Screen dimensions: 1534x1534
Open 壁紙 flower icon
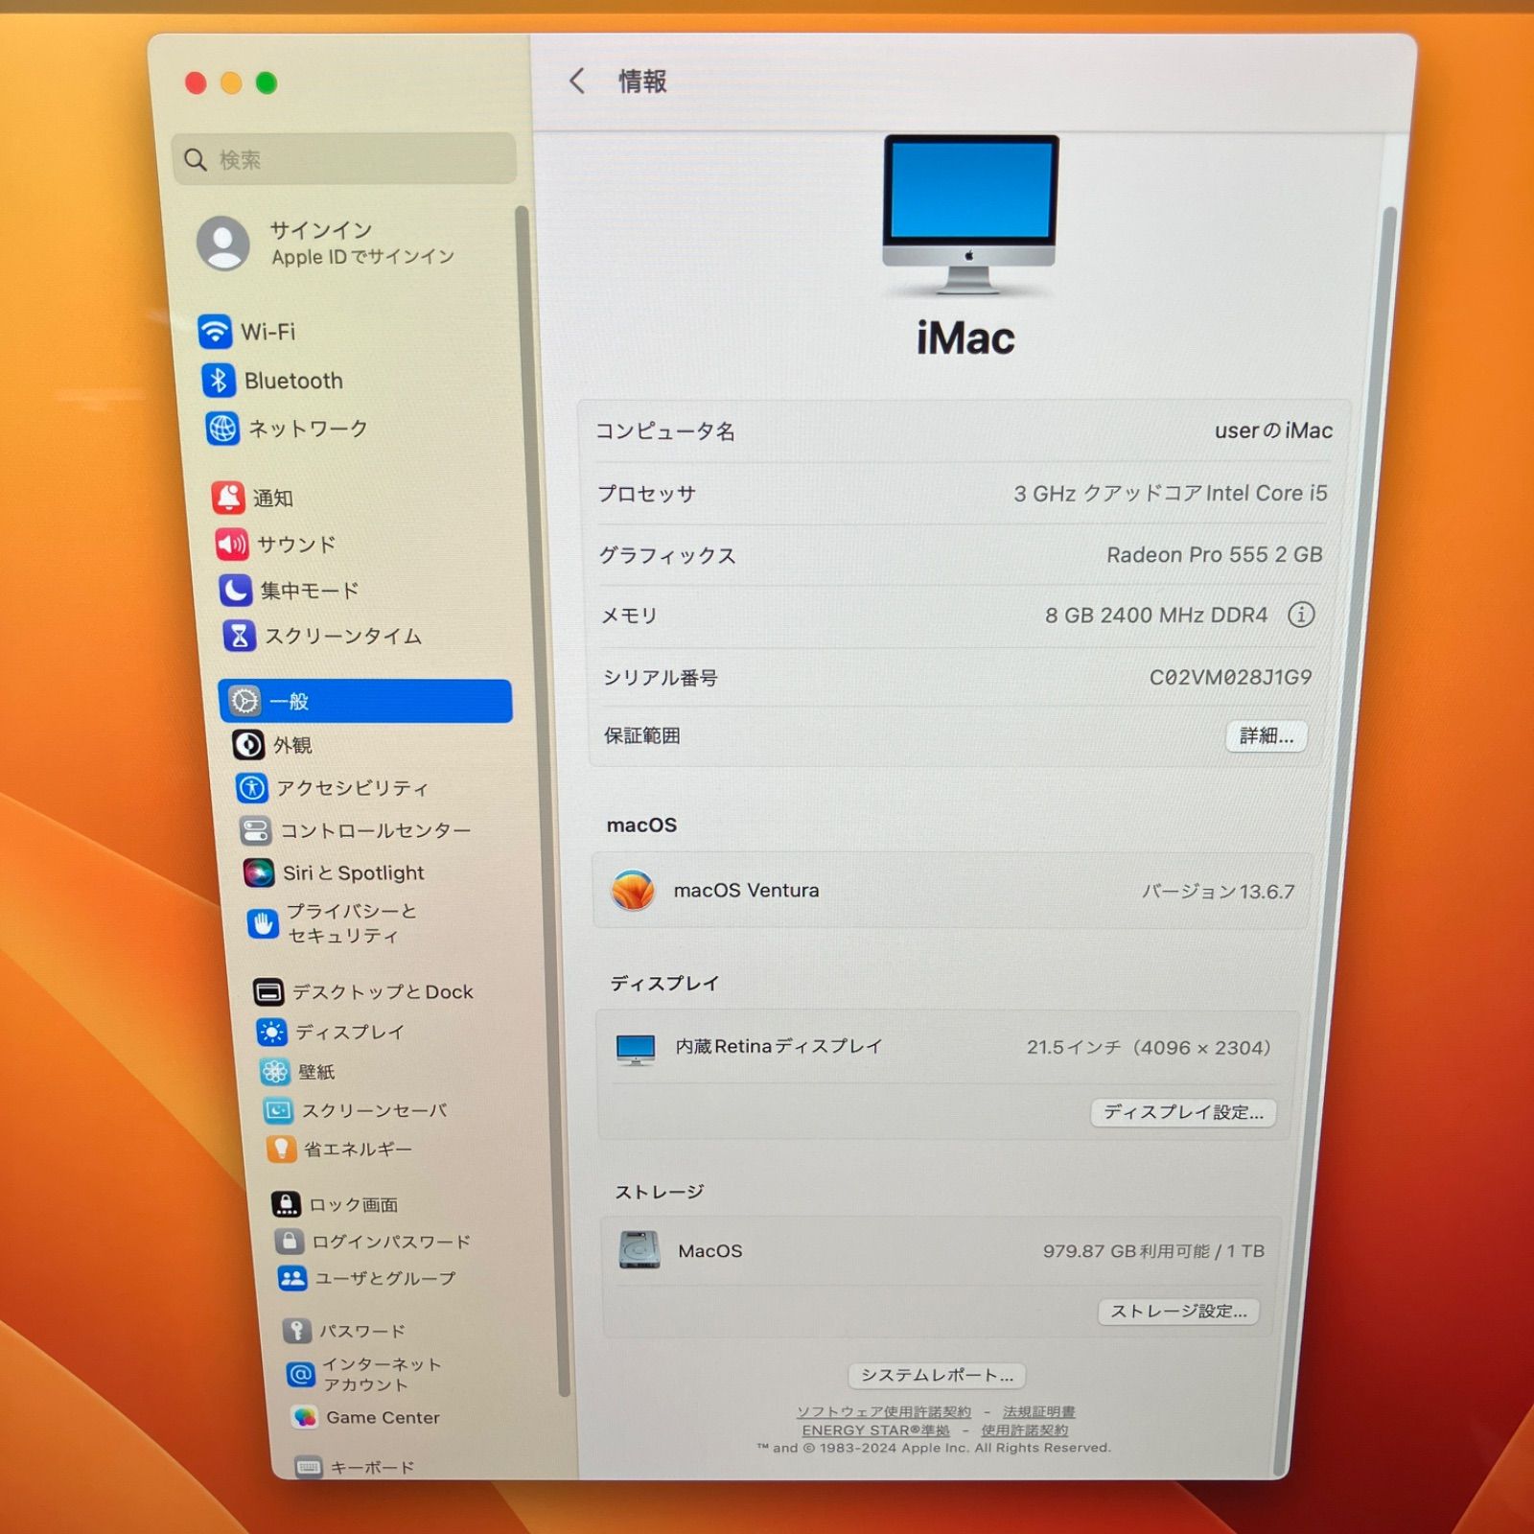pos(275,1071)
